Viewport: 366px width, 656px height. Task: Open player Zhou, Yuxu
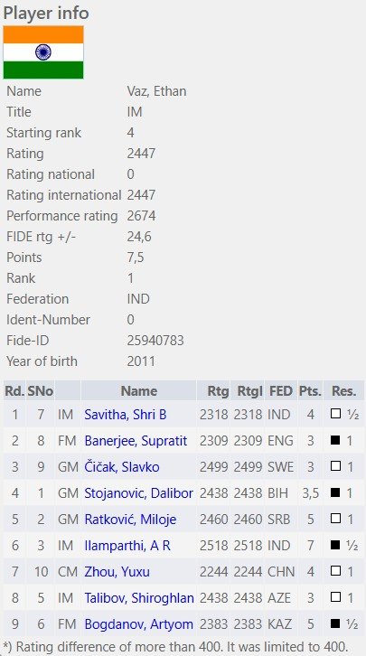[x=117, y=571]
